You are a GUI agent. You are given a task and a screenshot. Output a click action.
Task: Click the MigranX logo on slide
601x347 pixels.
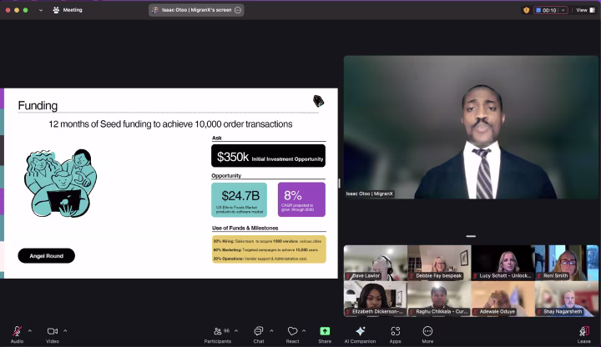point(319,101)
